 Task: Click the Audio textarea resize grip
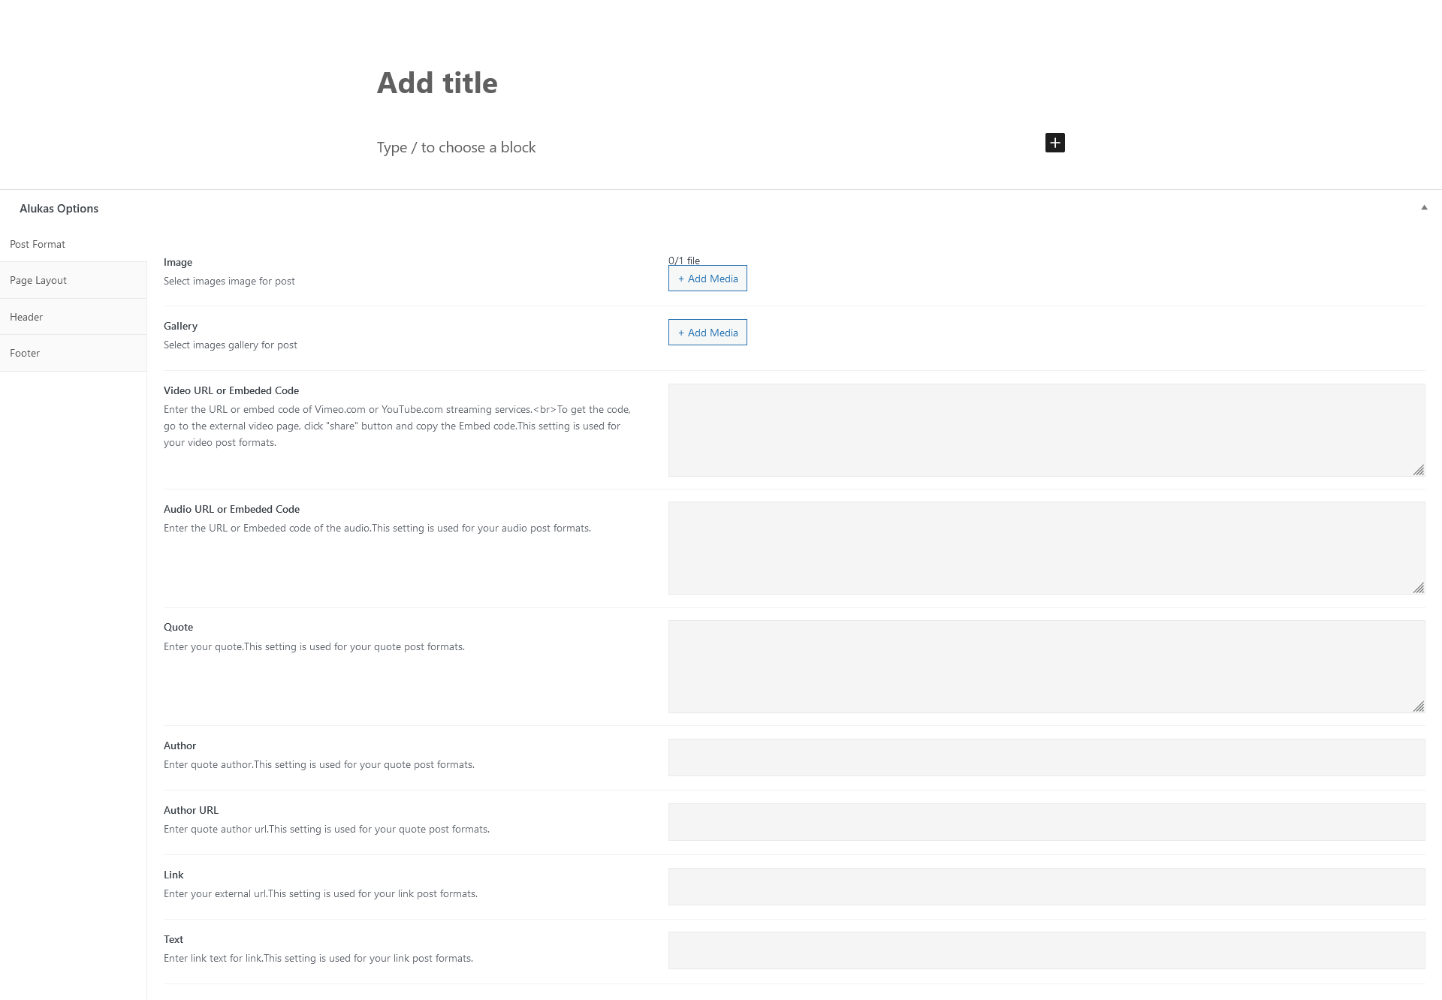pos(1418,588)
